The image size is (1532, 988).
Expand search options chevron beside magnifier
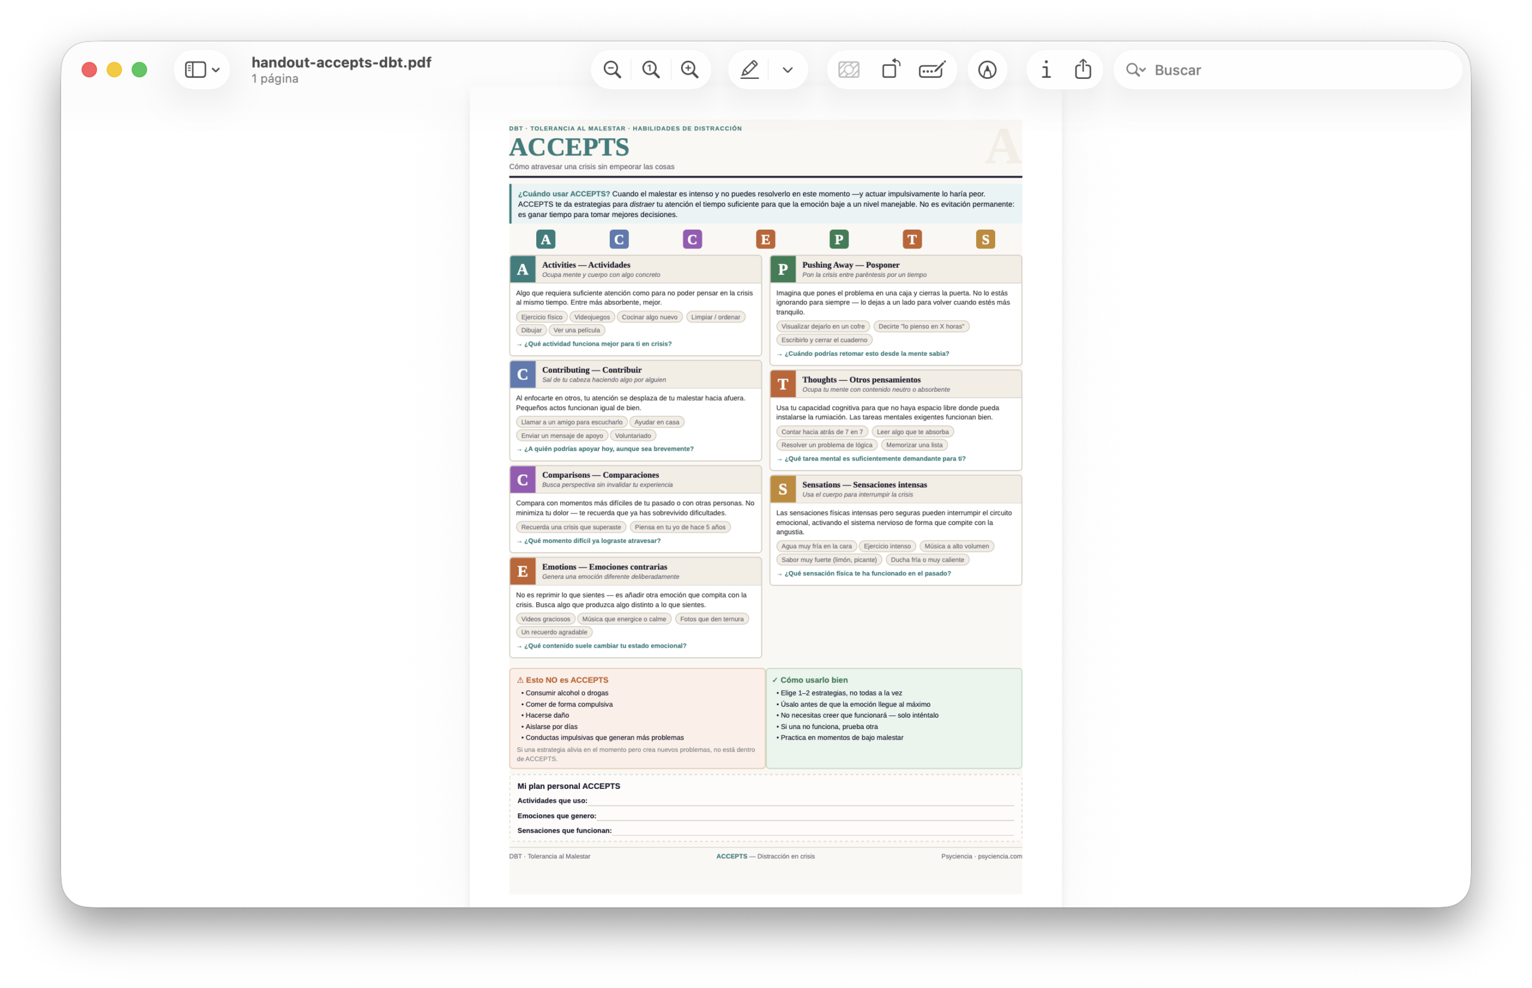[x=1142, y=69]
